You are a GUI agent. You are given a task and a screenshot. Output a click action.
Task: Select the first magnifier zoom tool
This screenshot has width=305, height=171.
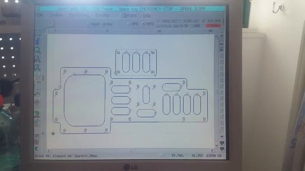pos(37,50)
